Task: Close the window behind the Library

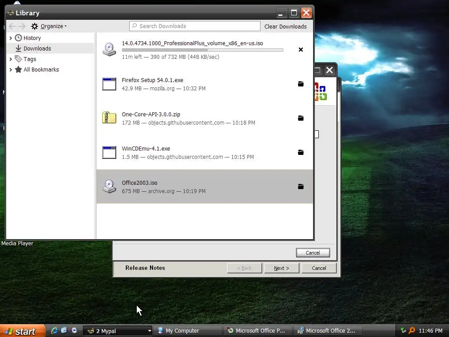Action: point(329,70)
